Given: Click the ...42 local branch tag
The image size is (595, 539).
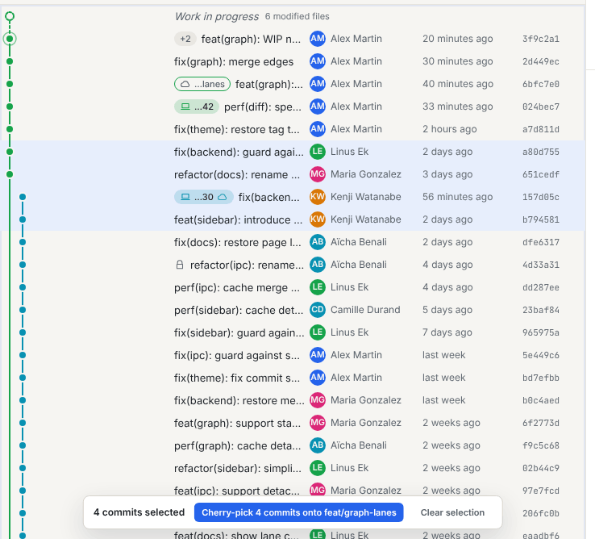Looking at the screenshot, I should pos(197,107).
